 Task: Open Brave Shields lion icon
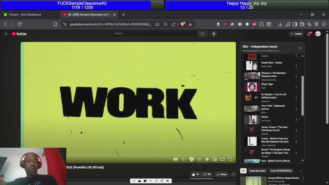[x=182, y=24]
